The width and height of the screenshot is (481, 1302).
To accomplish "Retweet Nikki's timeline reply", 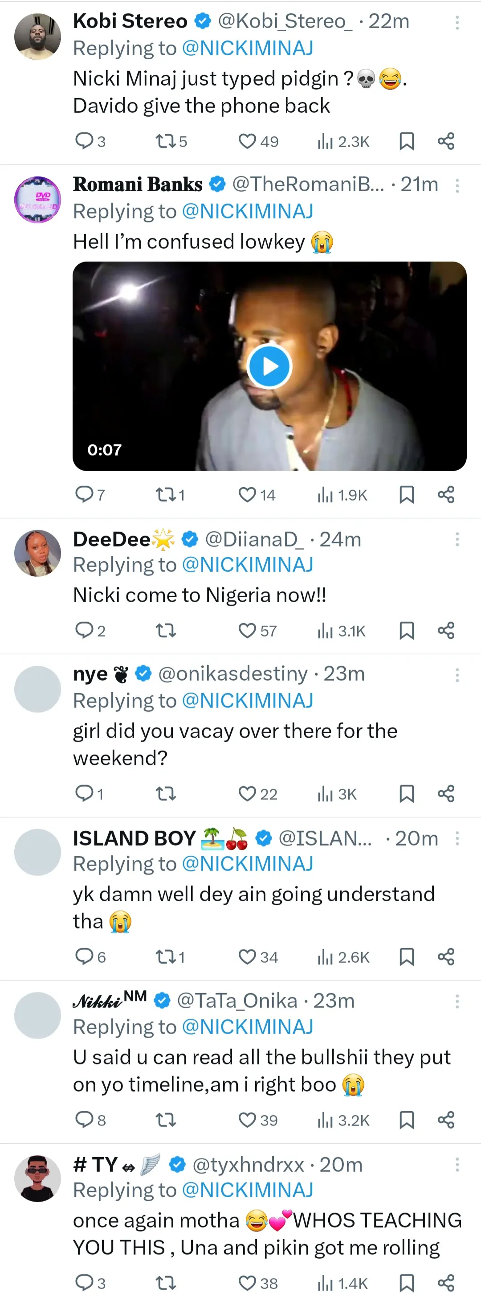I will 165,1120.
